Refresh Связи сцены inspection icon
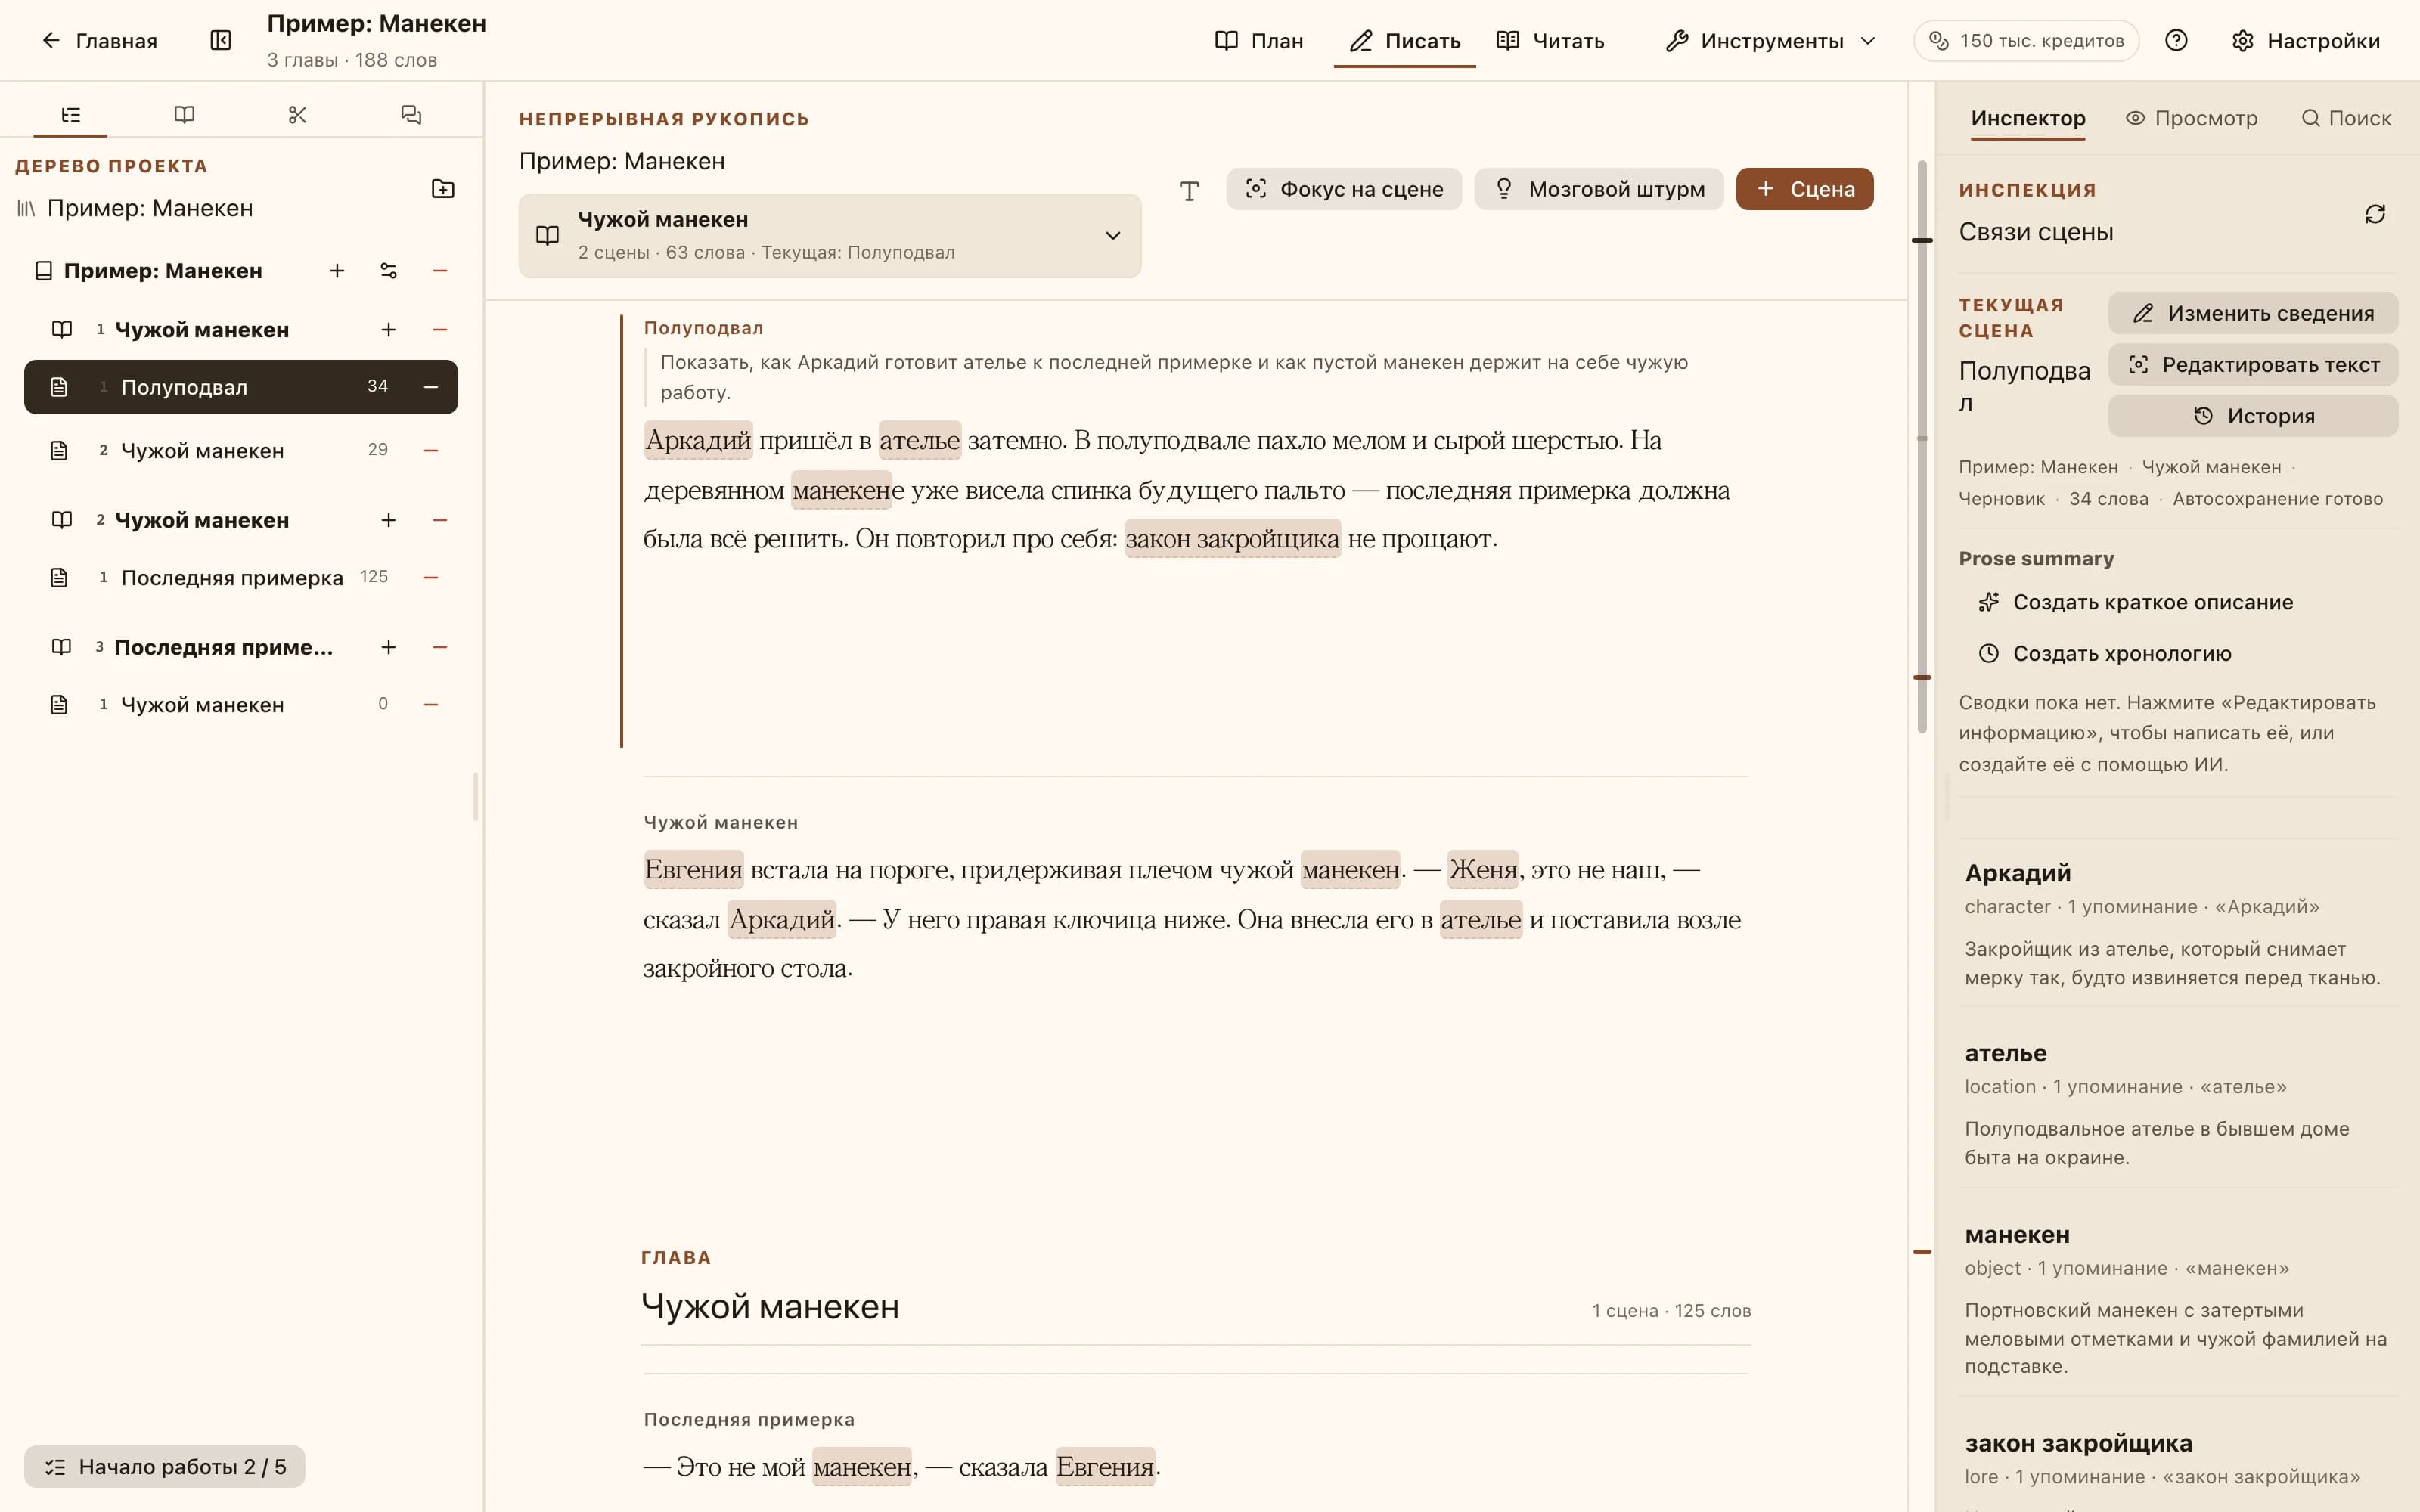The height and width of the screenshot is (1512, 2420). pos(2375,214)
